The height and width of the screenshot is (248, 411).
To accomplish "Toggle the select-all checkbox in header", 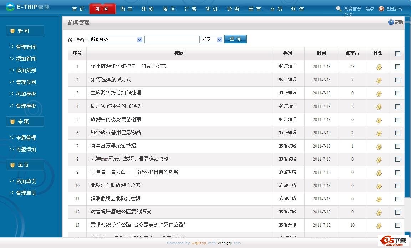I will pyautogui.click(x=397, y=54).
